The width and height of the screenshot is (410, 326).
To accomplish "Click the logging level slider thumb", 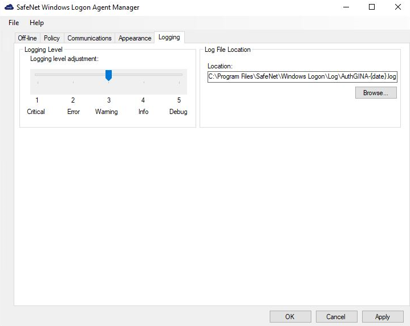I will pyautogui.click(x=108, y=75).
